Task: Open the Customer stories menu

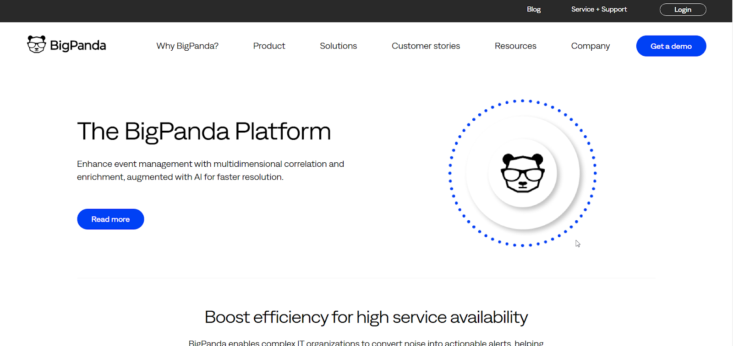Action: point(426,46)
